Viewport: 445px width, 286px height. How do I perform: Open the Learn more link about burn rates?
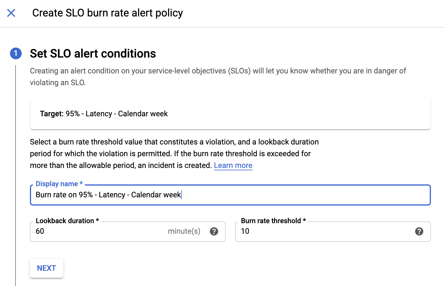[233, 165]
